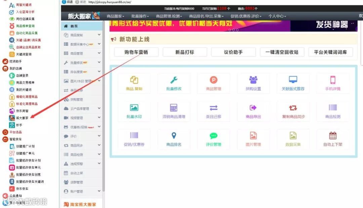Expand the 商品复制 sidebar section chevron
The height and width of the screenshot is (208, 363).
coord(99,35)
